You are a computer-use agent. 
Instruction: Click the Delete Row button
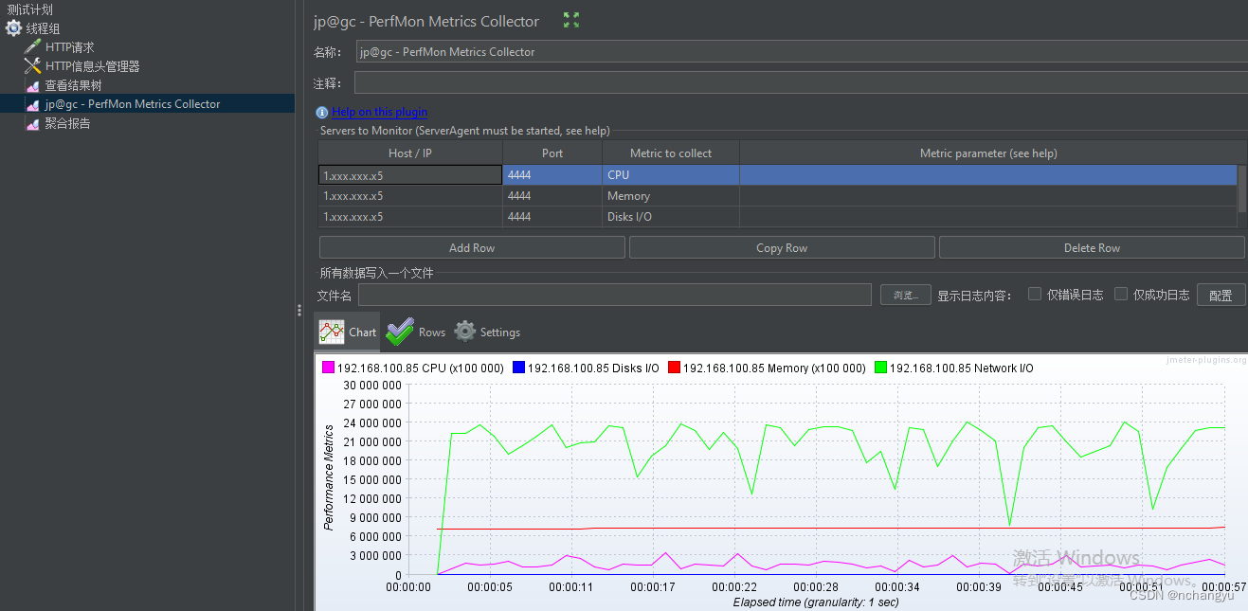pyautogui.click(x=1092, y=247)
